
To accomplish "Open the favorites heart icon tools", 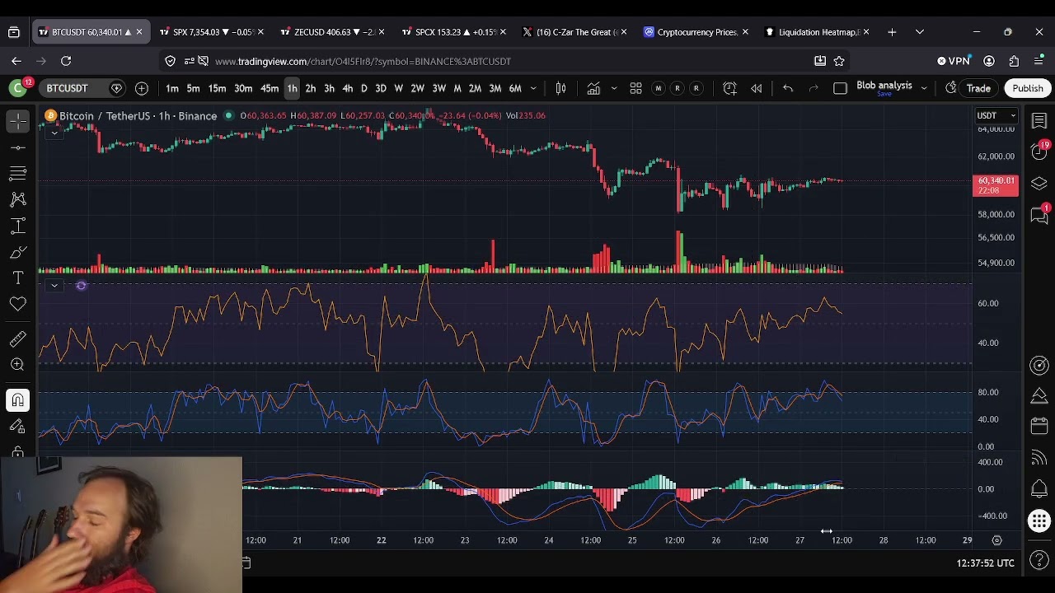I will coord(18,305).
